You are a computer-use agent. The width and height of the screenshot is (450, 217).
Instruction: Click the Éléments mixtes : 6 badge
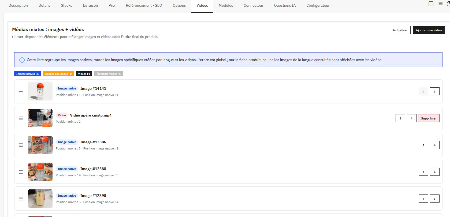[109, 74]
